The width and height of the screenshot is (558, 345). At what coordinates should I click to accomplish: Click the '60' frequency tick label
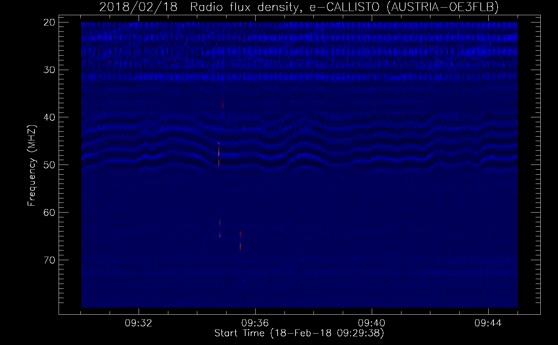click(50, 213)
